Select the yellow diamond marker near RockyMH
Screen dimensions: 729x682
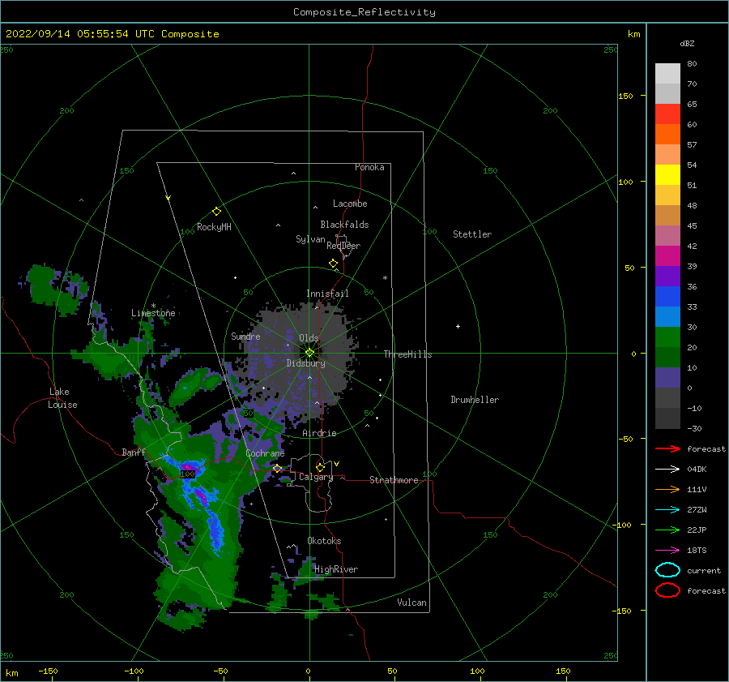(x=216, y=212)
